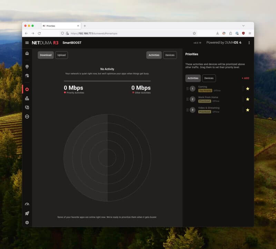The width and height of the screenshot is (276, 249).
Task: Click the + ADD button
Action: [246, 78]
